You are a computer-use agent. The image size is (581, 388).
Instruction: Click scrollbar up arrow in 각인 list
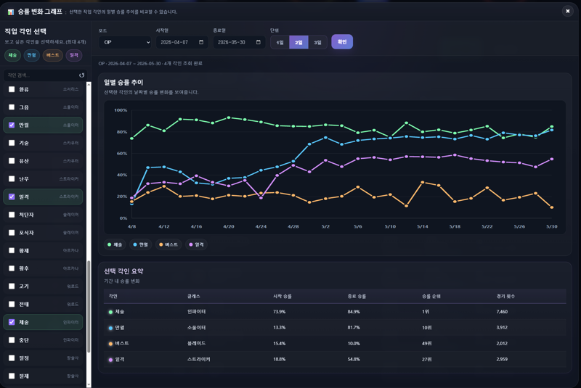[x=89, y=84]
